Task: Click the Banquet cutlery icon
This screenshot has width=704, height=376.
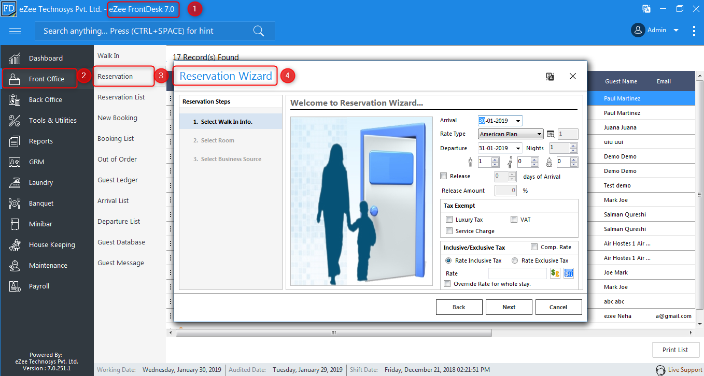Action: 15,204
